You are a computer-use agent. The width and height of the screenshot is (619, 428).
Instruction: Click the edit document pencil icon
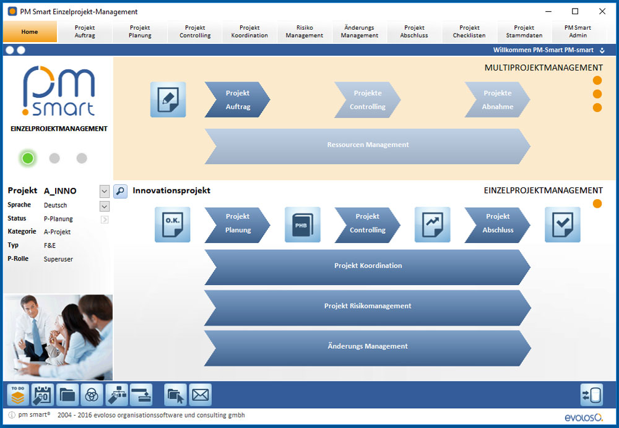point(168,100)
